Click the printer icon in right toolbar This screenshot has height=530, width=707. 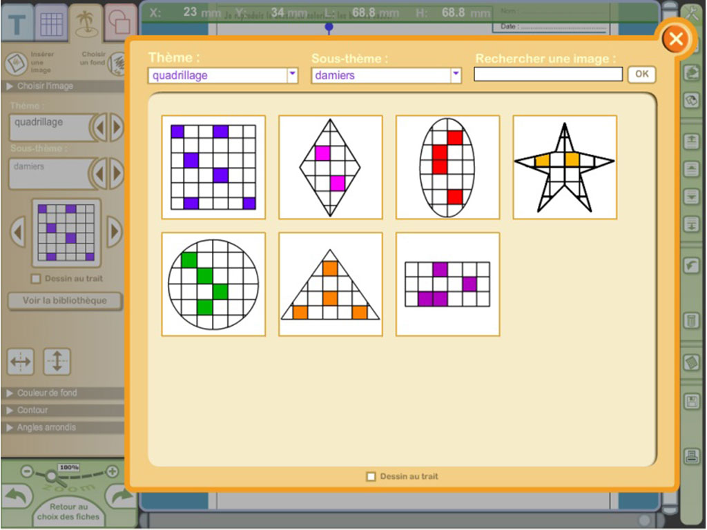click(x=690, y=455)
